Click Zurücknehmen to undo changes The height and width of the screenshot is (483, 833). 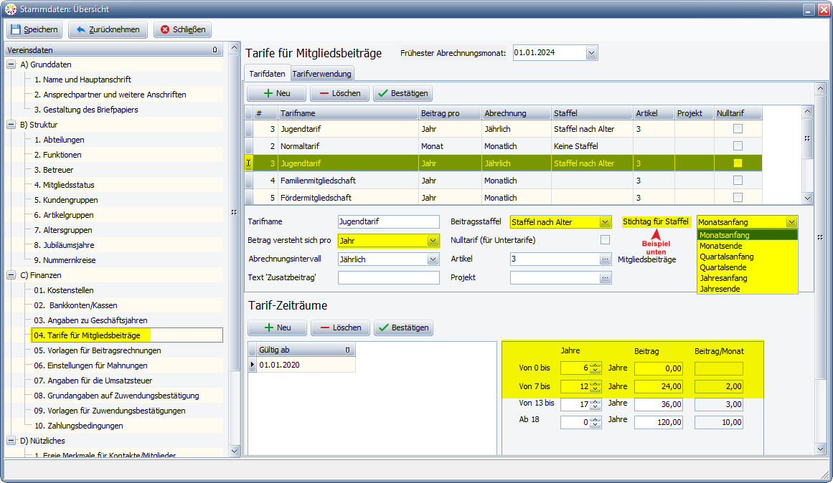(108, 29)
